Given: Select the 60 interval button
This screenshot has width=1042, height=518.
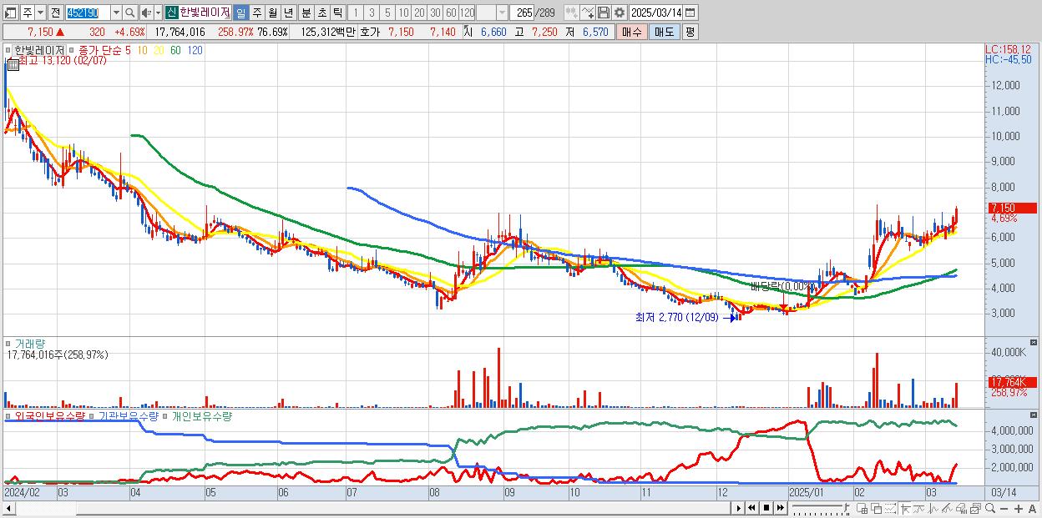Looking at the screenshot, I should tap(451, 13).
